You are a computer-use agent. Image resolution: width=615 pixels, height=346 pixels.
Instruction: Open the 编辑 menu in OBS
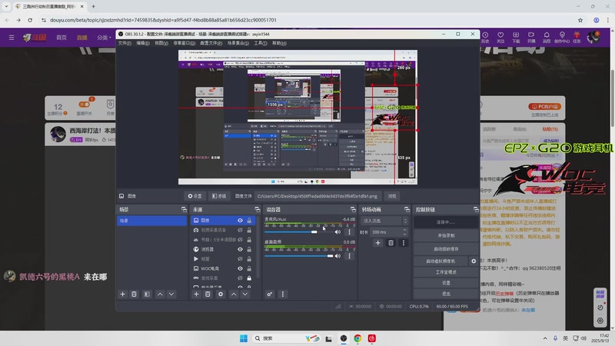[x=143, y=43]
